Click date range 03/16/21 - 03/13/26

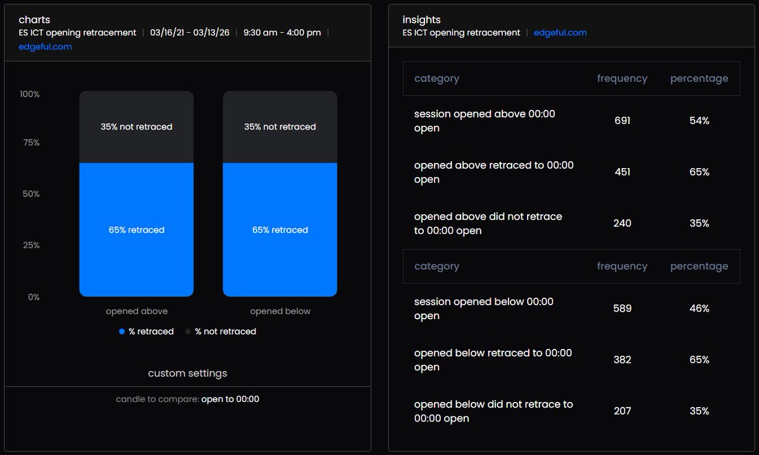tap(190, 32)
